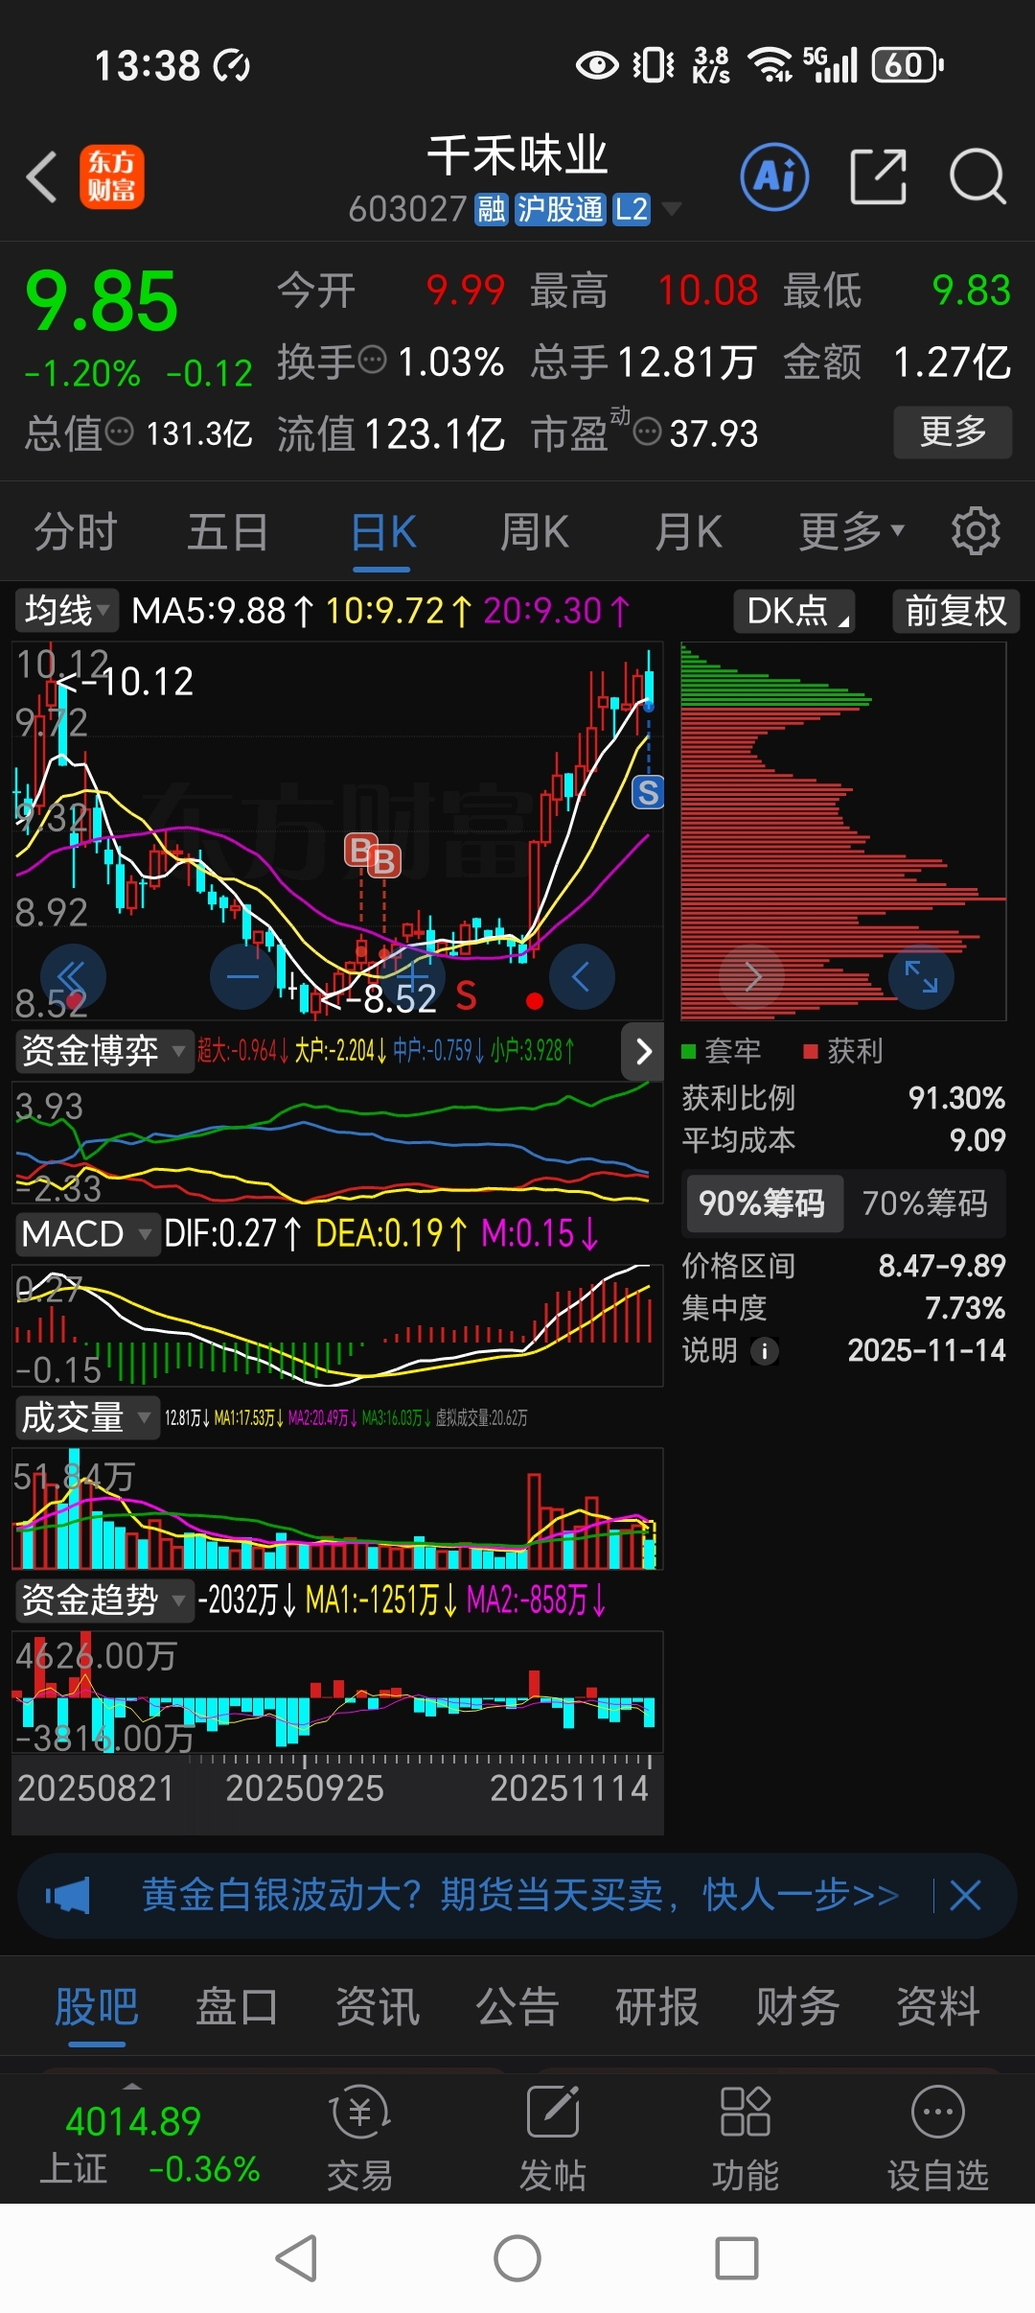The height and width of the screenshot is (2313, 1035).
Task: Zoom in chart with plus button
Action: pos(412,976)
